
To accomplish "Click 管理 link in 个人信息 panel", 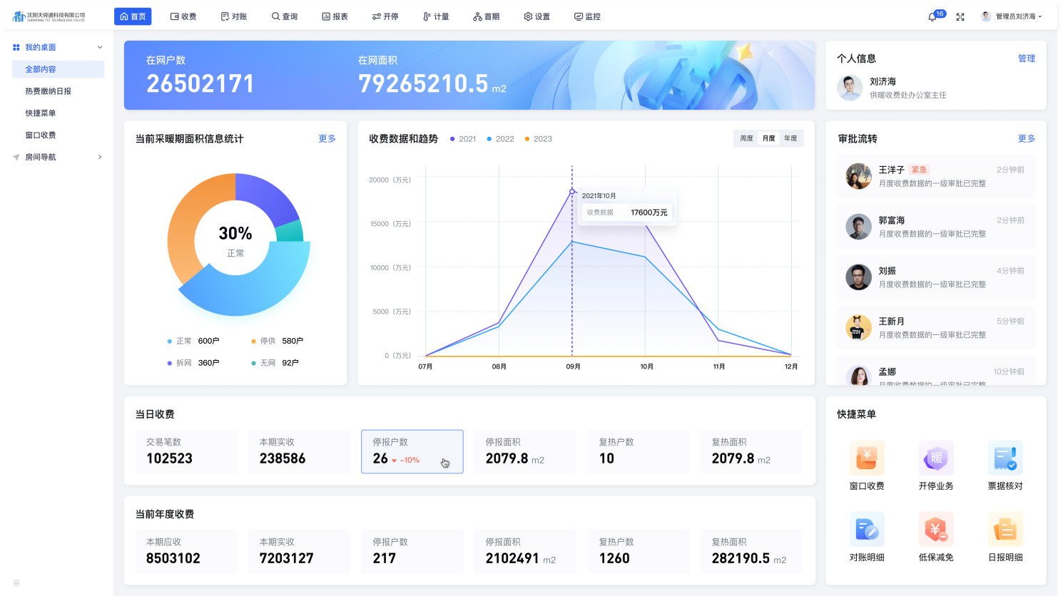I will (x=1026, y=58).
